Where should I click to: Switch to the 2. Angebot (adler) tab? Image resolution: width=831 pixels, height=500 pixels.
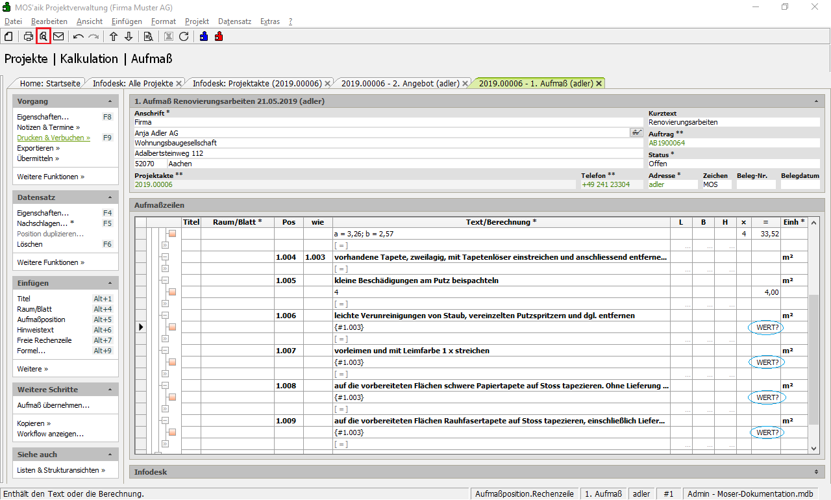(x=400, y=83)
